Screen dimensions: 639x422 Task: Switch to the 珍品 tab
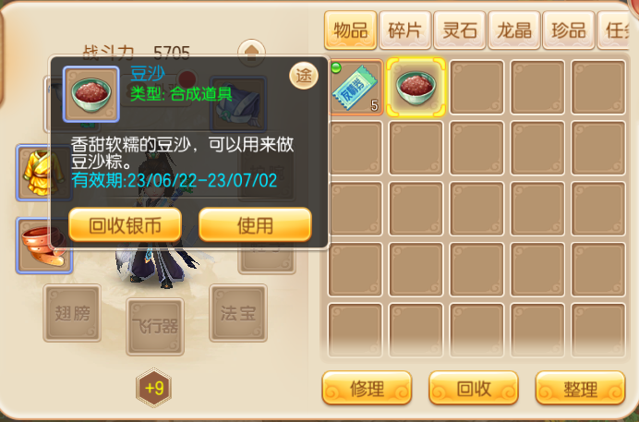(x=569, y=30)
